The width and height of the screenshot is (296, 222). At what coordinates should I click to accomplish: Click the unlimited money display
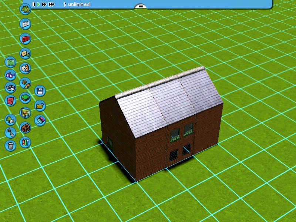click(x=77, y=4)
